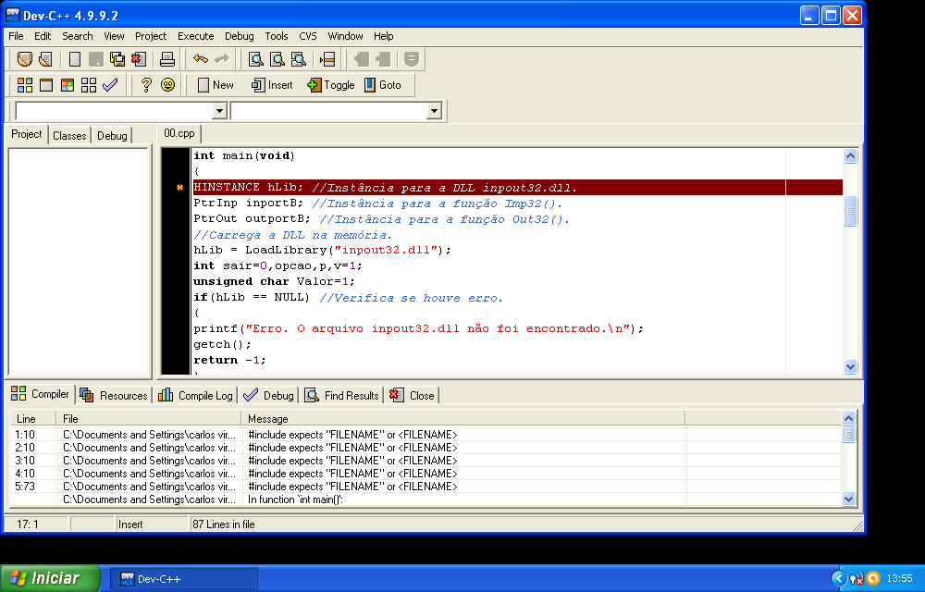The height and width of the screenshot is (592, 925).
Task: Click the Undo arrow icon
Action: pos(200,59)
